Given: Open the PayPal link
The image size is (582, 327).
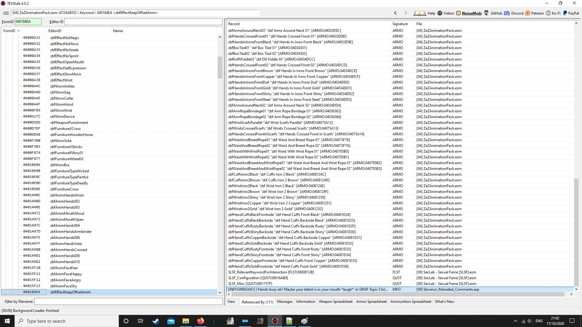Looking at the screenshot, I should pyautogui.click(x=571, y=13).
